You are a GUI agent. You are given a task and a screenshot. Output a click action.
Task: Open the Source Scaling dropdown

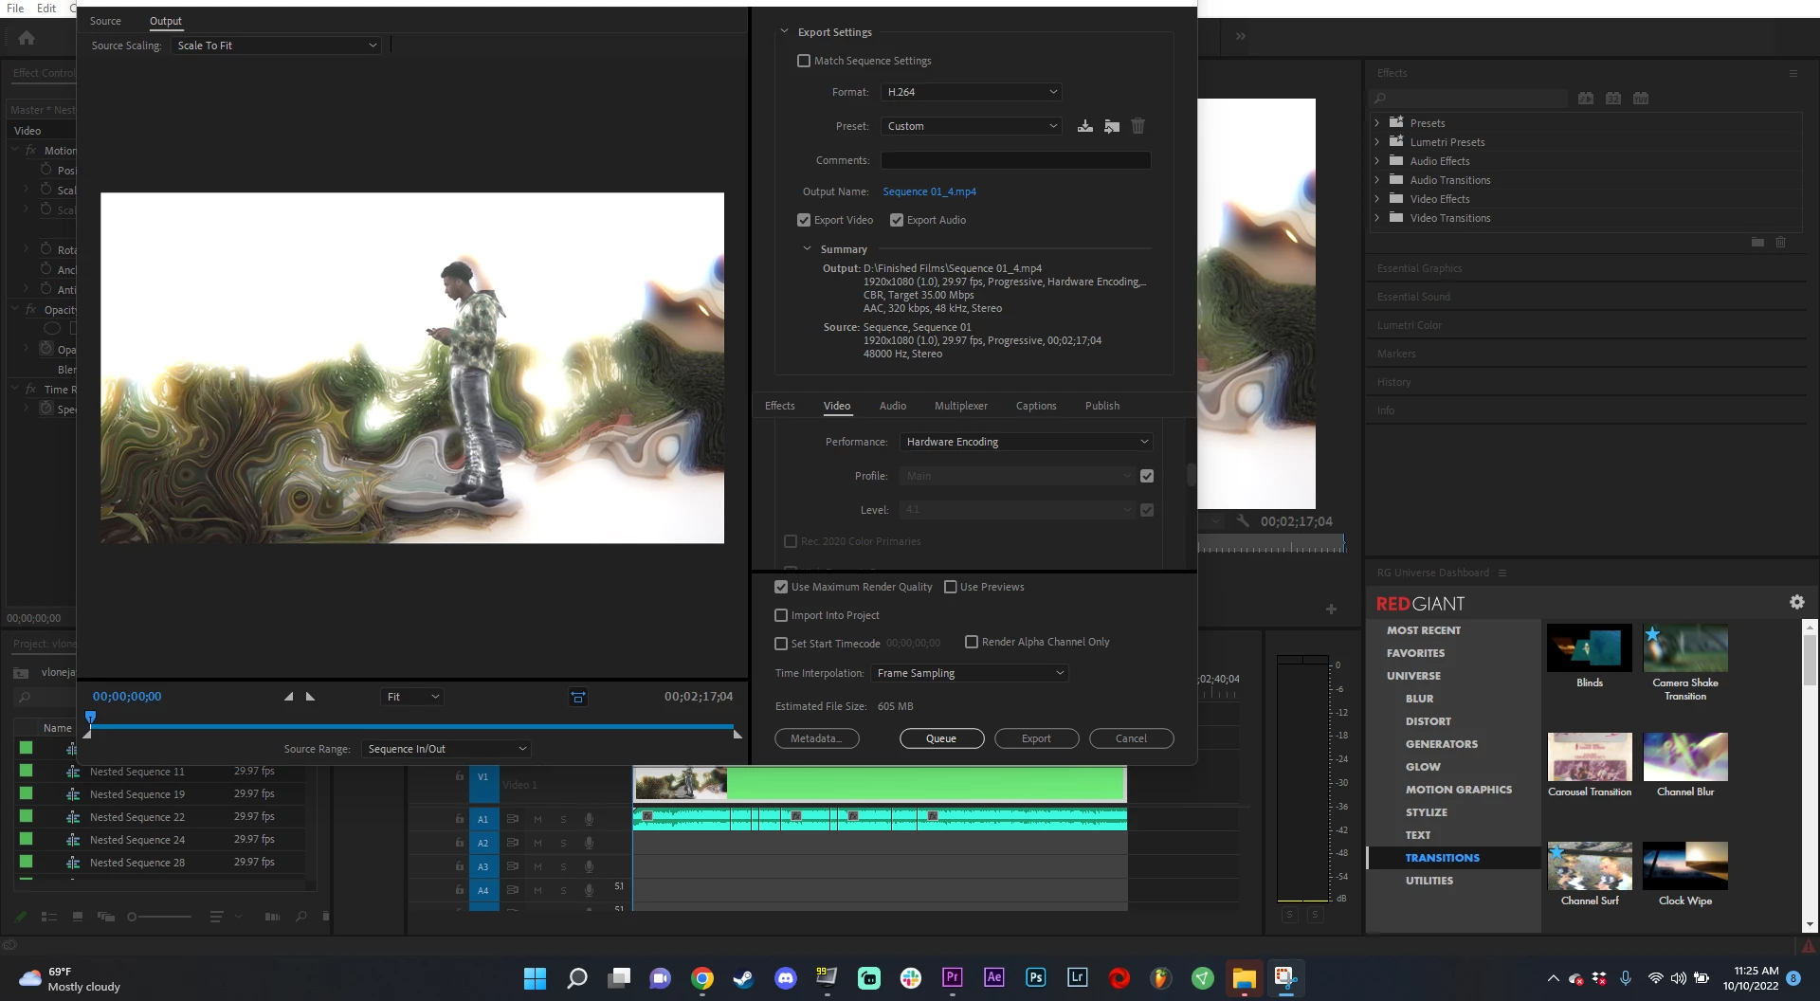(276, 45)
